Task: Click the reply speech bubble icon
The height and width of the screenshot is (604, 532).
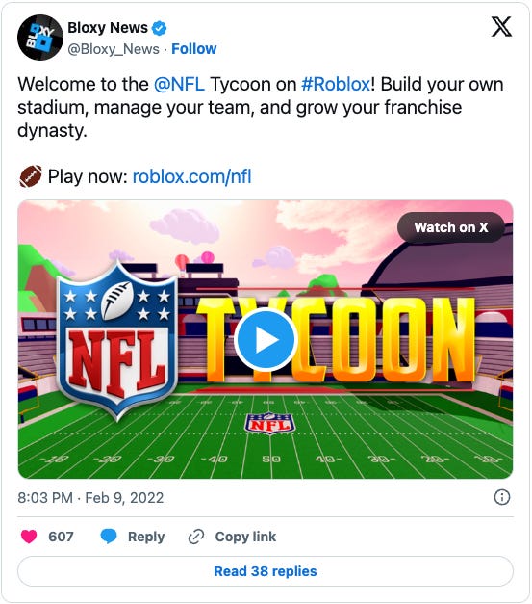Action: pos(109,537)
